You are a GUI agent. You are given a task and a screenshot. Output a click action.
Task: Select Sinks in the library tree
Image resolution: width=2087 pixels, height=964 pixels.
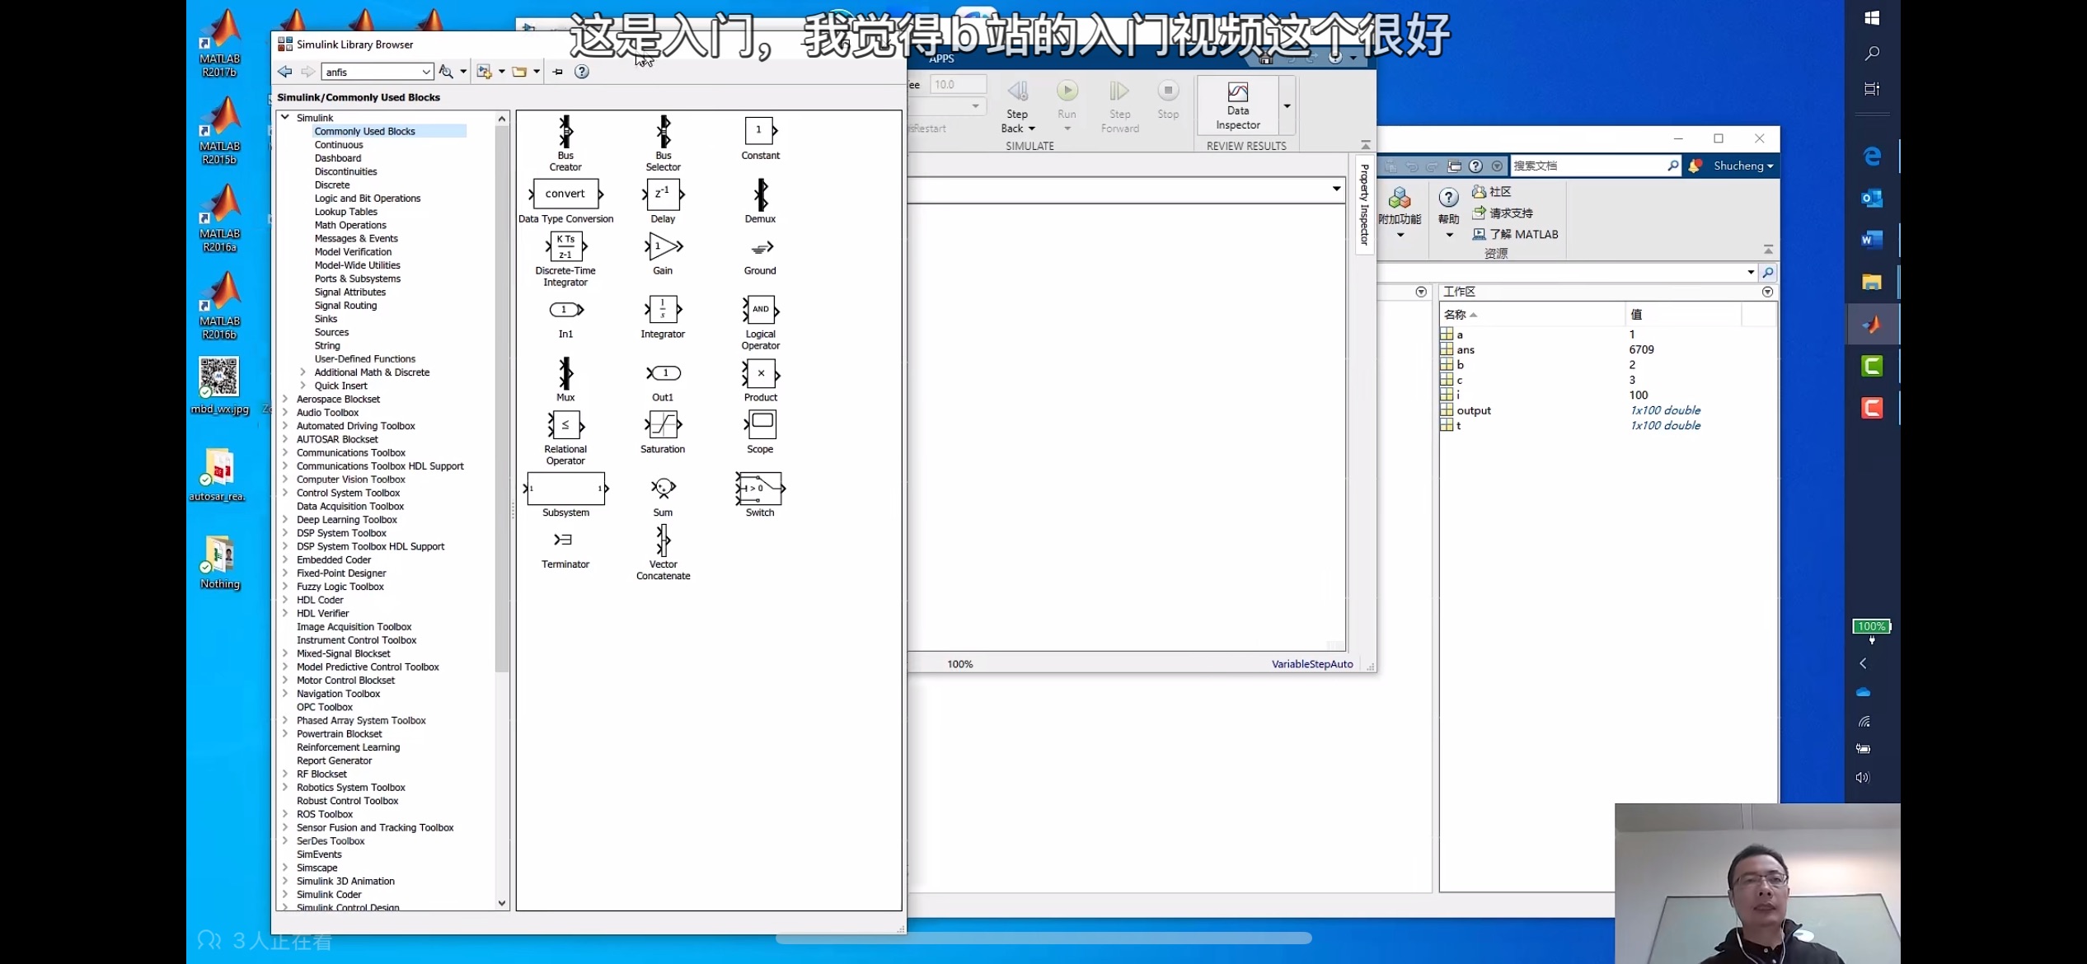pyautogui.click(x=326, y=319)
